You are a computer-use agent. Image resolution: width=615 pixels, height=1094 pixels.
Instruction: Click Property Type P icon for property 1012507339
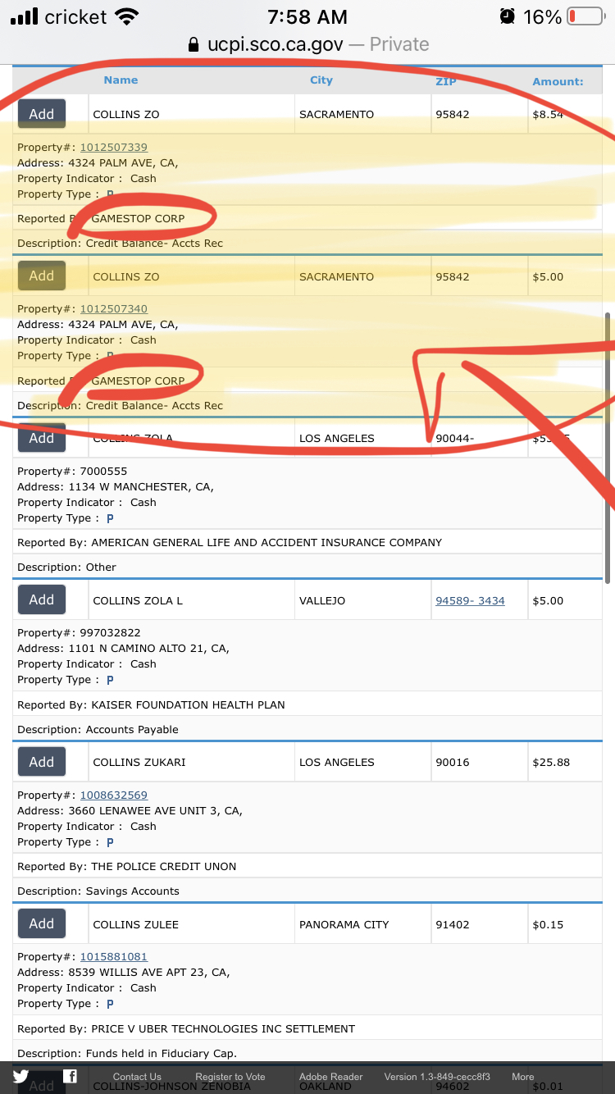110,194
